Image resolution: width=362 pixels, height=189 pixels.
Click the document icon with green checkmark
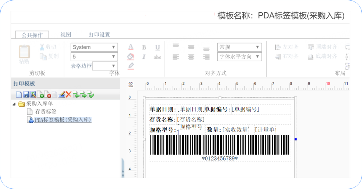(x=40, y=94)
